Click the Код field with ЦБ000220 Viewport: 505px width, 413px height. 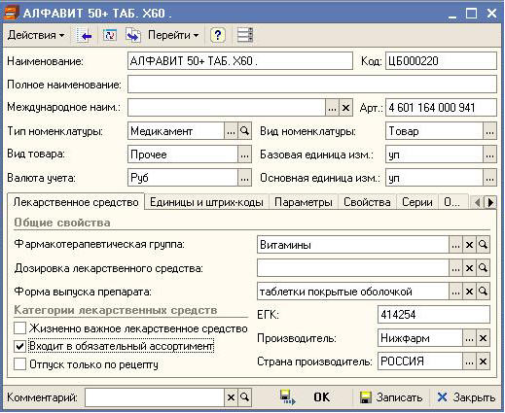point(441,61)
